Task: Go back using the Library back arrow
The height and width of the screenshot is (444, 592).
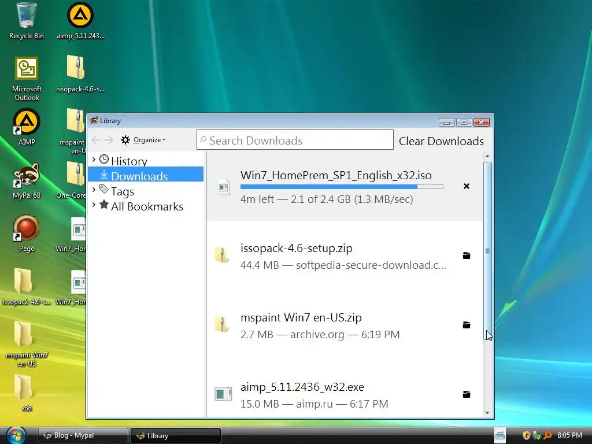Action: (96, 140)
